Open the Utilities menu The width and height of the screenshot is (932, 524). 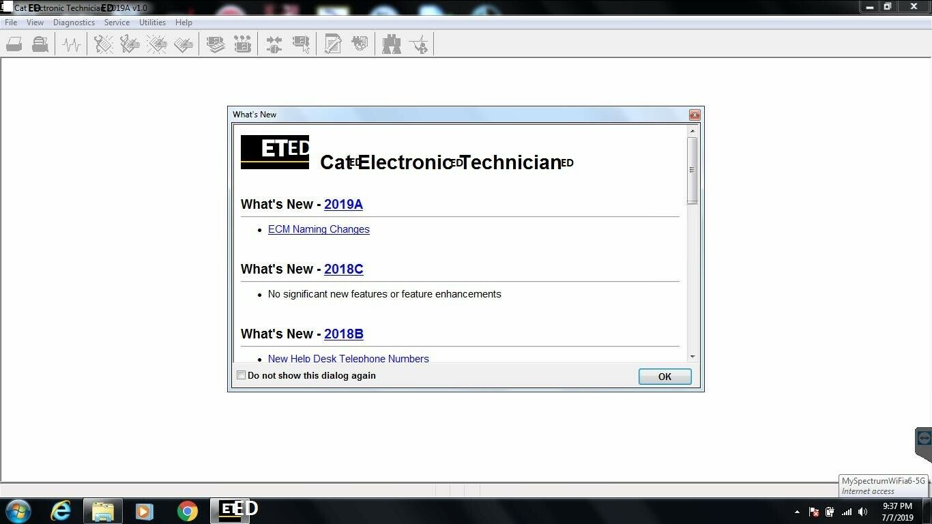pyautogui.click(x=152, y=23)
